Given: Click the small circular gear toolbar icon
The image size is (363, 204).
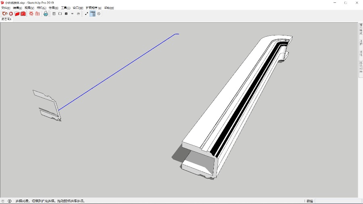Looking at the screenshot, I should point(99,14).
